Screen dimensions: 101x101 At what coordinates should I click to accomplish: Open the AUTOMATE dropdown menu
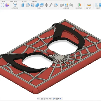[15, 8]
